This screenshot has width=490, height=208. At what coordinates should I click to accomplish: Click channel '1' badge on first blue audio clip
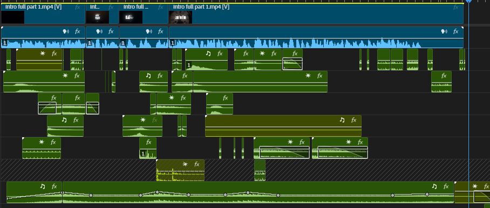point(4,43)
